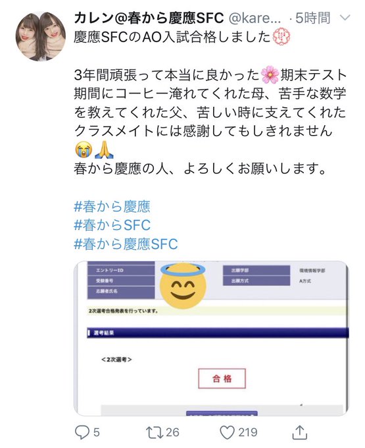Click the 選考結果 section header bar
This screenshot has width=365, height=448.
[218, 333]
